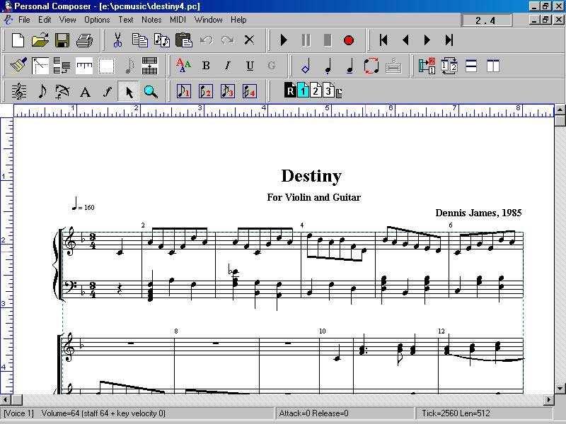
Task: Click the underlined quarter note icon
Action: coord(350,66)
